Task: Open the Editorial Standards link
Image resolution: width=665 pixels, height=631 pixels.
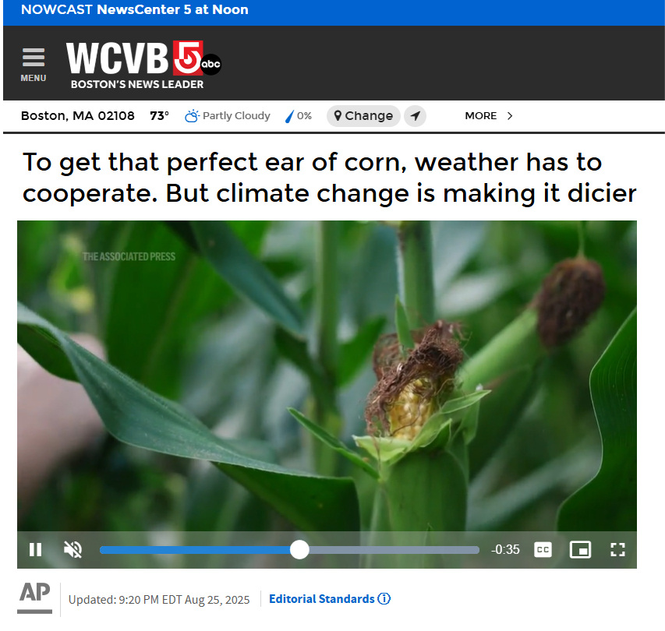Action: tap(321, 599)
